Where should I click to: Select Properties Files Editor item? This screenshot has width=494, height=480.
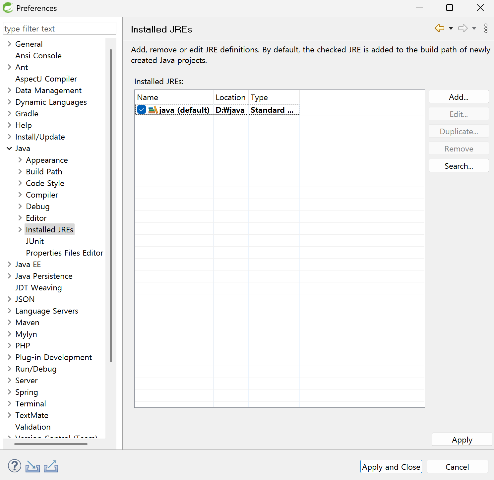[65, 253]
